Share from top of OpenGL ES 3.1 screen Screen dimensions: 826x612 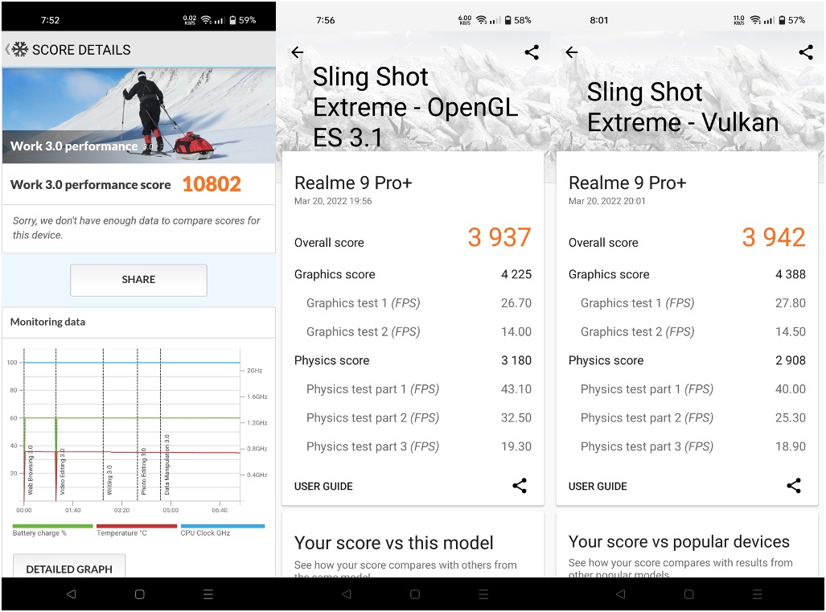(x=532, y=52)
